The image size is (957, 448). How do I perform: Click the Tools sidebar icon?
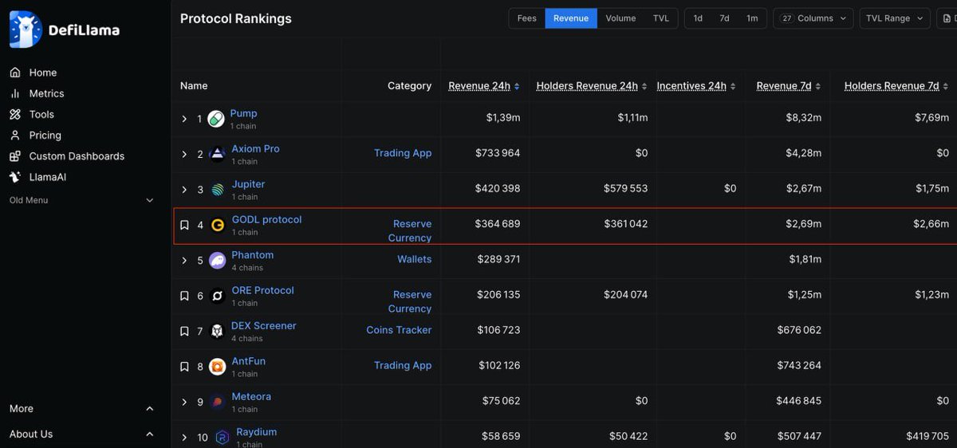point(15,114)
